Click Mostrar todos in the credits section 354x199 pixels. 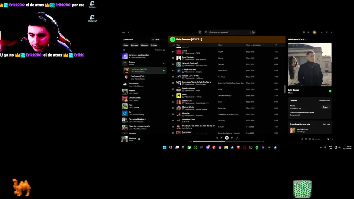325,101
